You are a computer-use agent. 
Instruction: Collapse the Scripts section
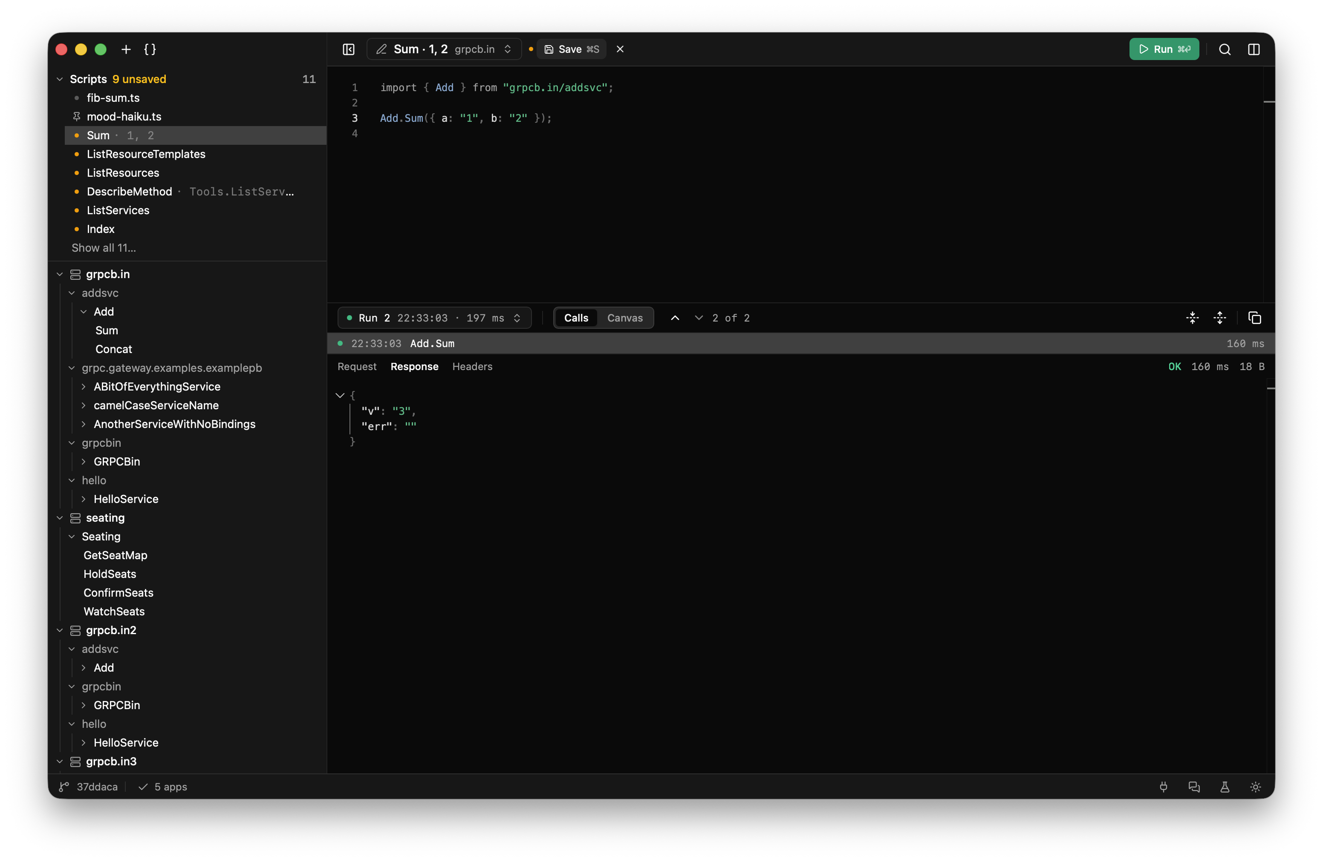pos(60,79)
